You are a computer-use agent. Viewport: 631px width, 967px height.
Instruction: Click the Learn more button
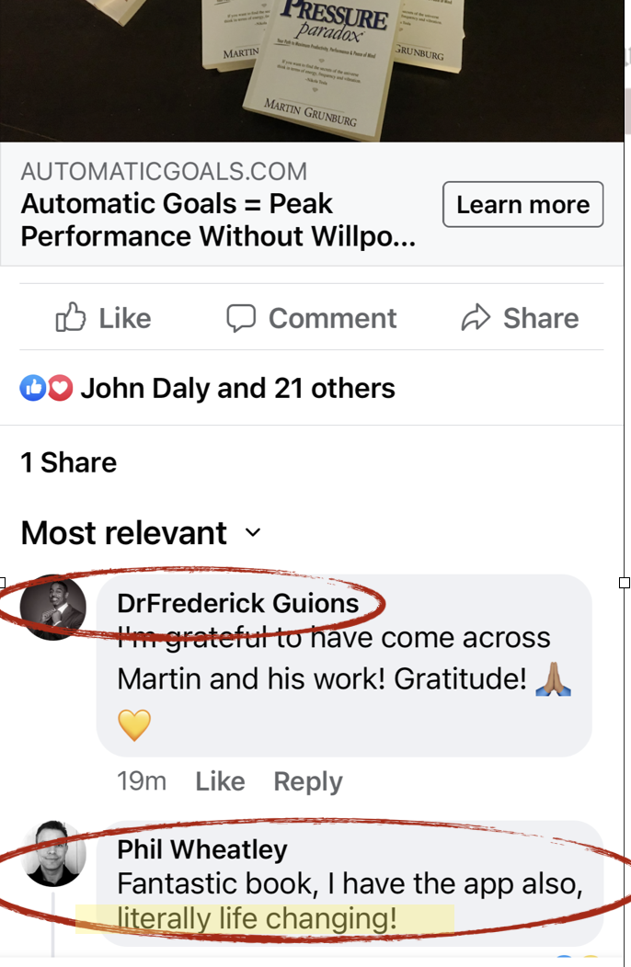(x=523, y=204)
